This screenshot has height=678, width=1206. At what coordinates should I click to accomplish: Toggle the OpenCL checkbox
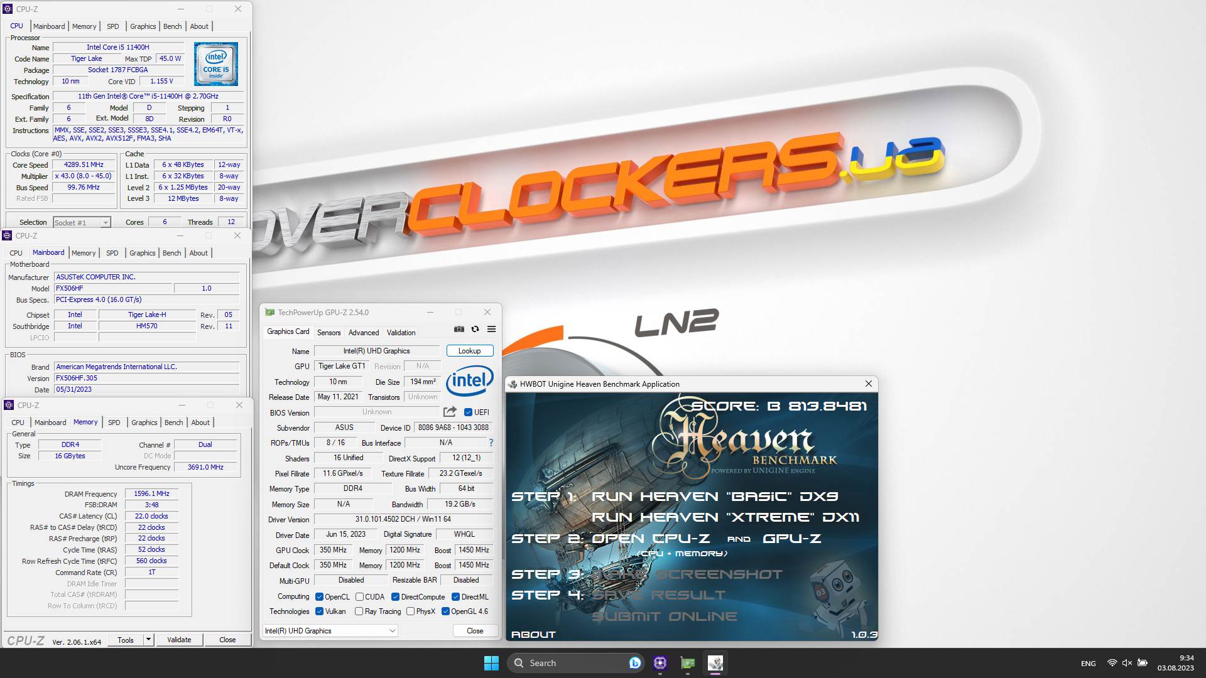[x=319, y=597]
